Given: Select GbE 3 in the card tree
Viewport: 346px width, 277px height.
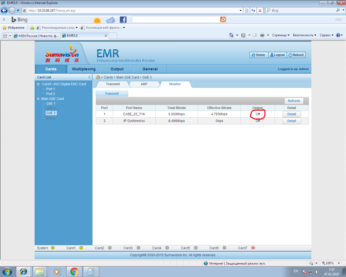Looking at the screenshot, I should (51, 113).
